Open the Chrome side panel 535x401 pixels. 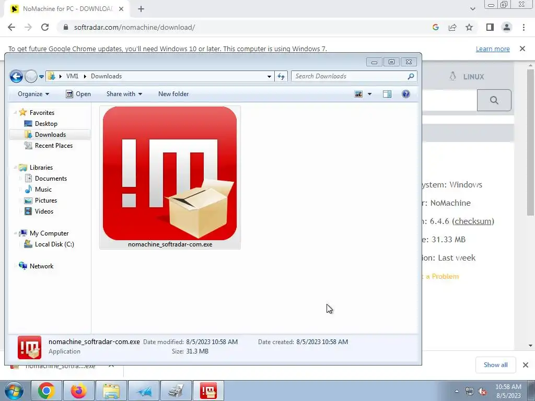490,27
